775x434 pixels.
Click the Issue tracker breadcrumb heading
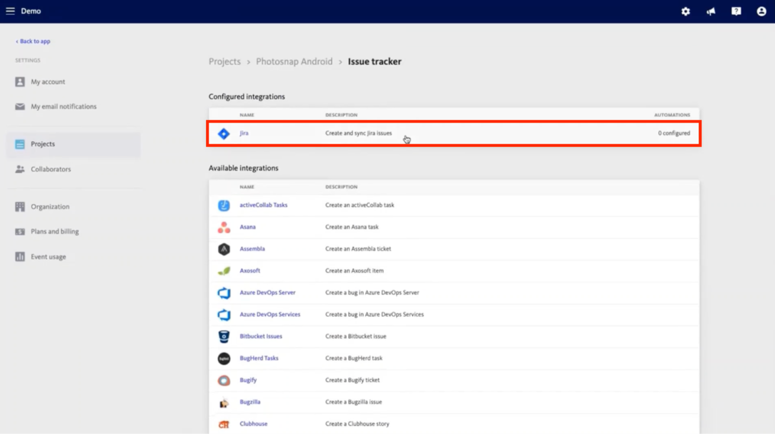pyautogui.click(x=374, y=61)
